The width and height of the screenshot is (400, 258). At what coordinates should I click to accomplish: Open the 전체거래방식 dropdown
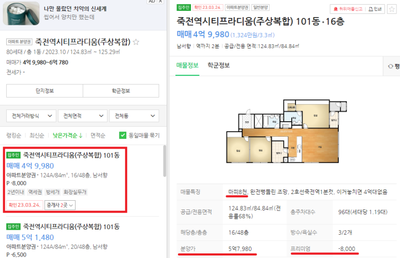32,116
